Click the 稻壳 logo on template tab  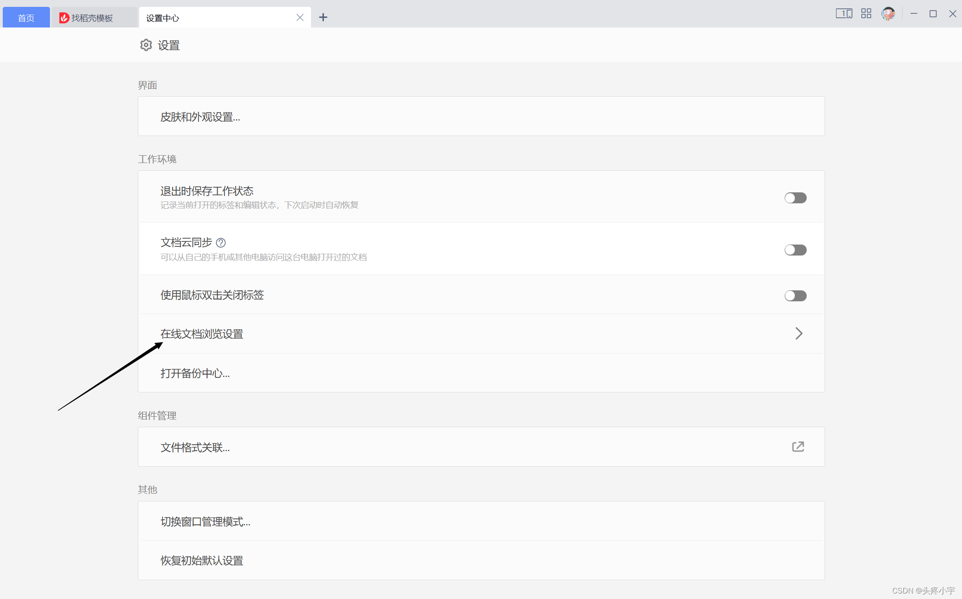[x=64, y=18]
